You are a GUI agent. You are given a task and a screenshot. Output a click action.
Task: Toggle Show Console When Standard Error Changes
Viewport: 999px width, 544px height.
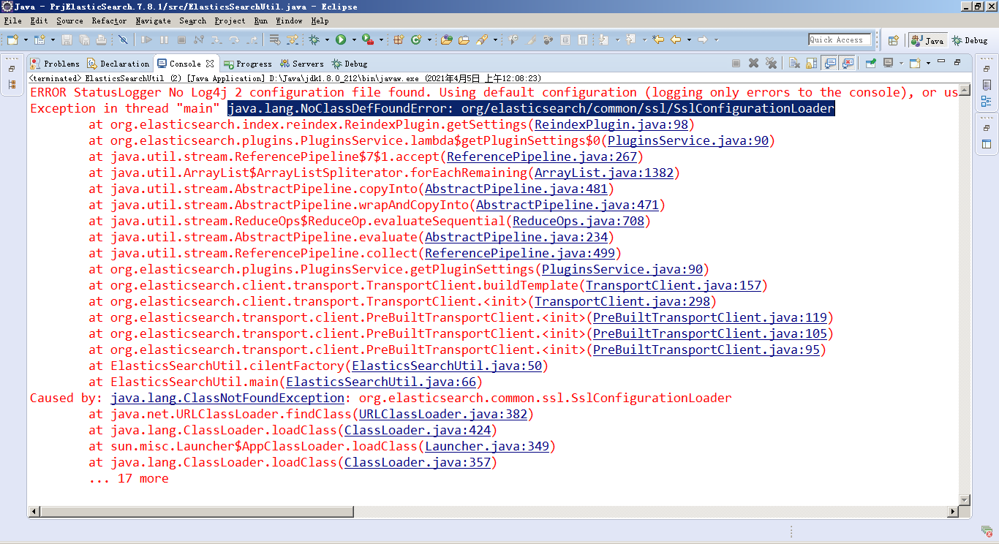[848, 63]
